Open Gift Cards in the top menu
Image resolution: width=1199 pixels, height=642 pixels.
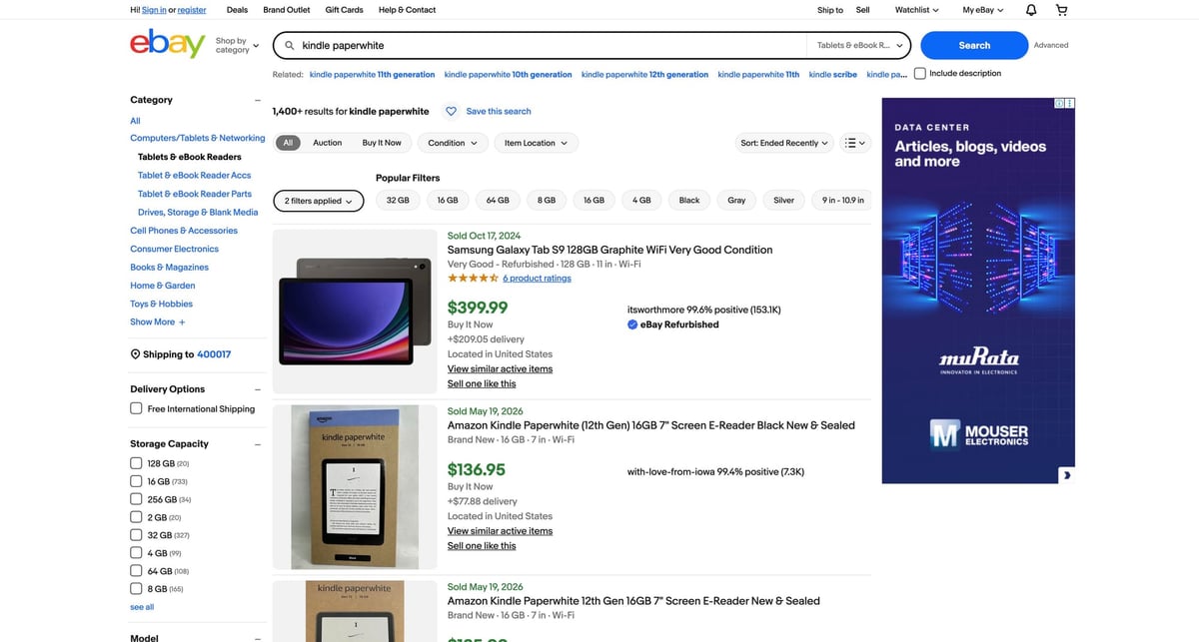point(344,10)
